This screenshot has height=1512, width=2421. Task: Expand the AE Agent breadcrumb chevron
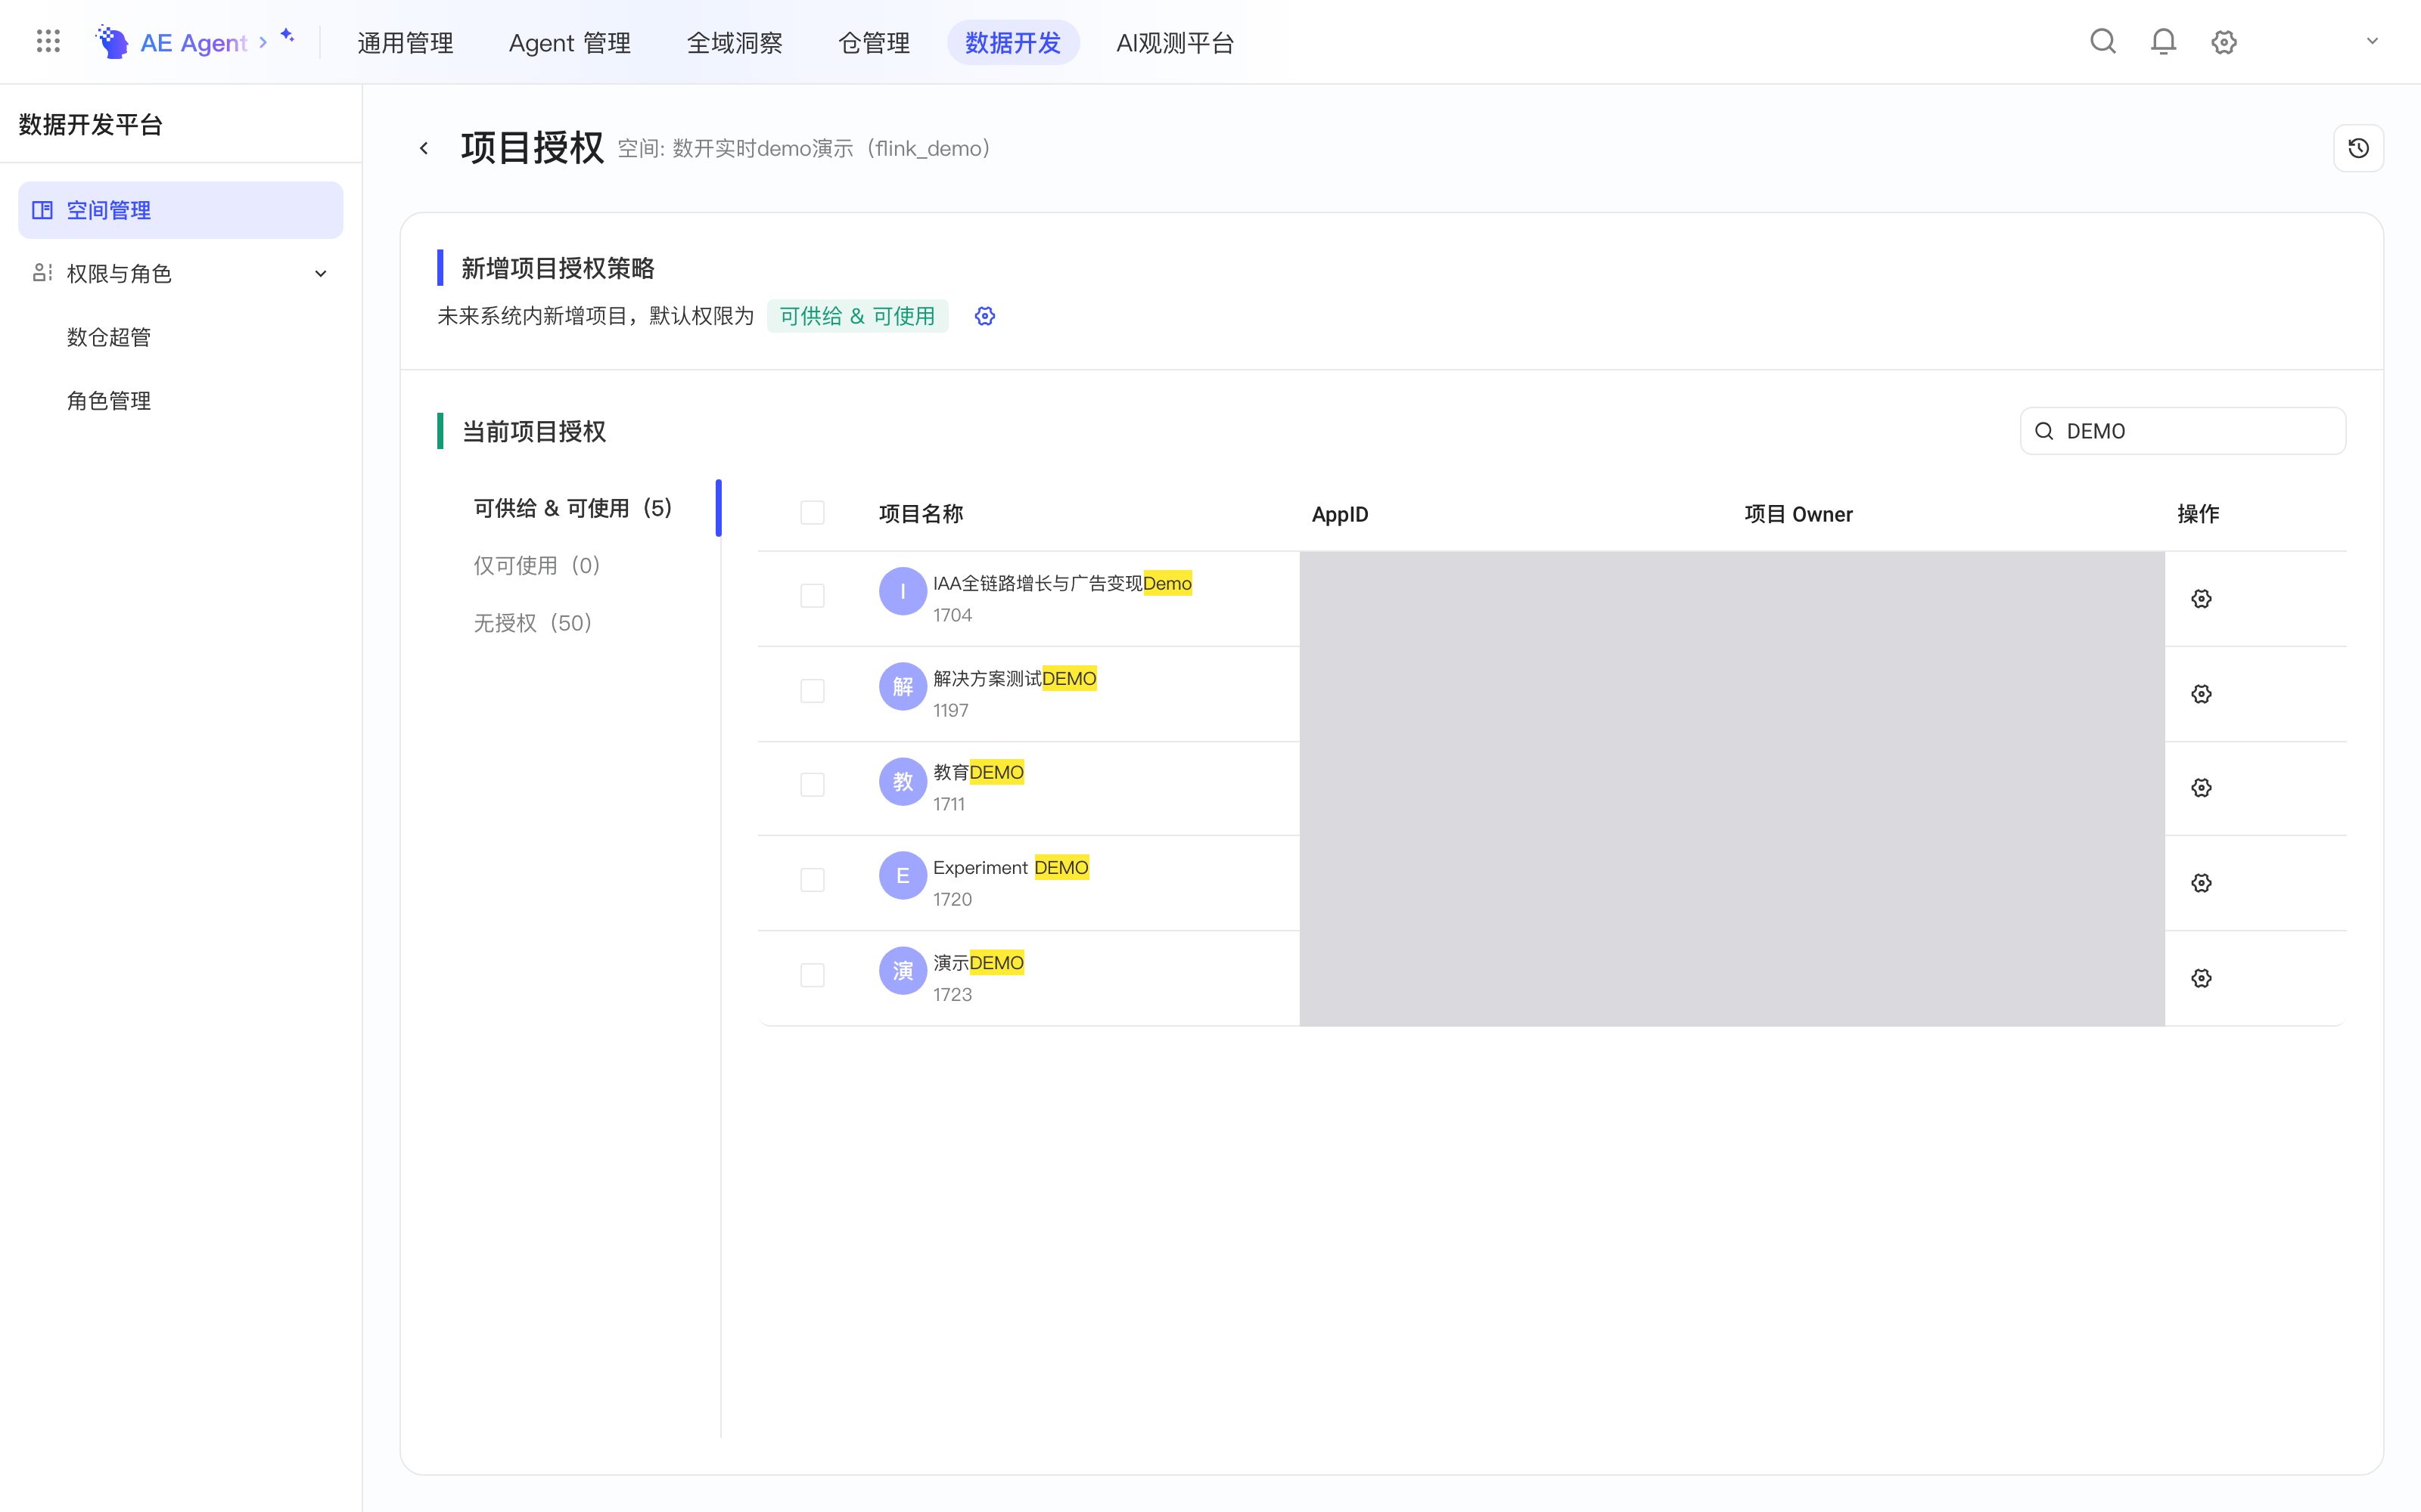pos(263,42)
